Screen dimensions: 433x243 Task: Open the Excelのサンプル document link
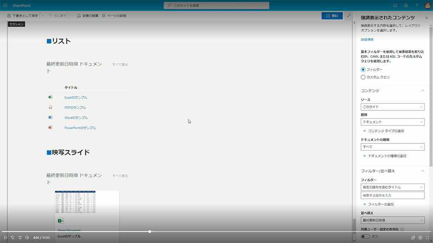[76, 98]
